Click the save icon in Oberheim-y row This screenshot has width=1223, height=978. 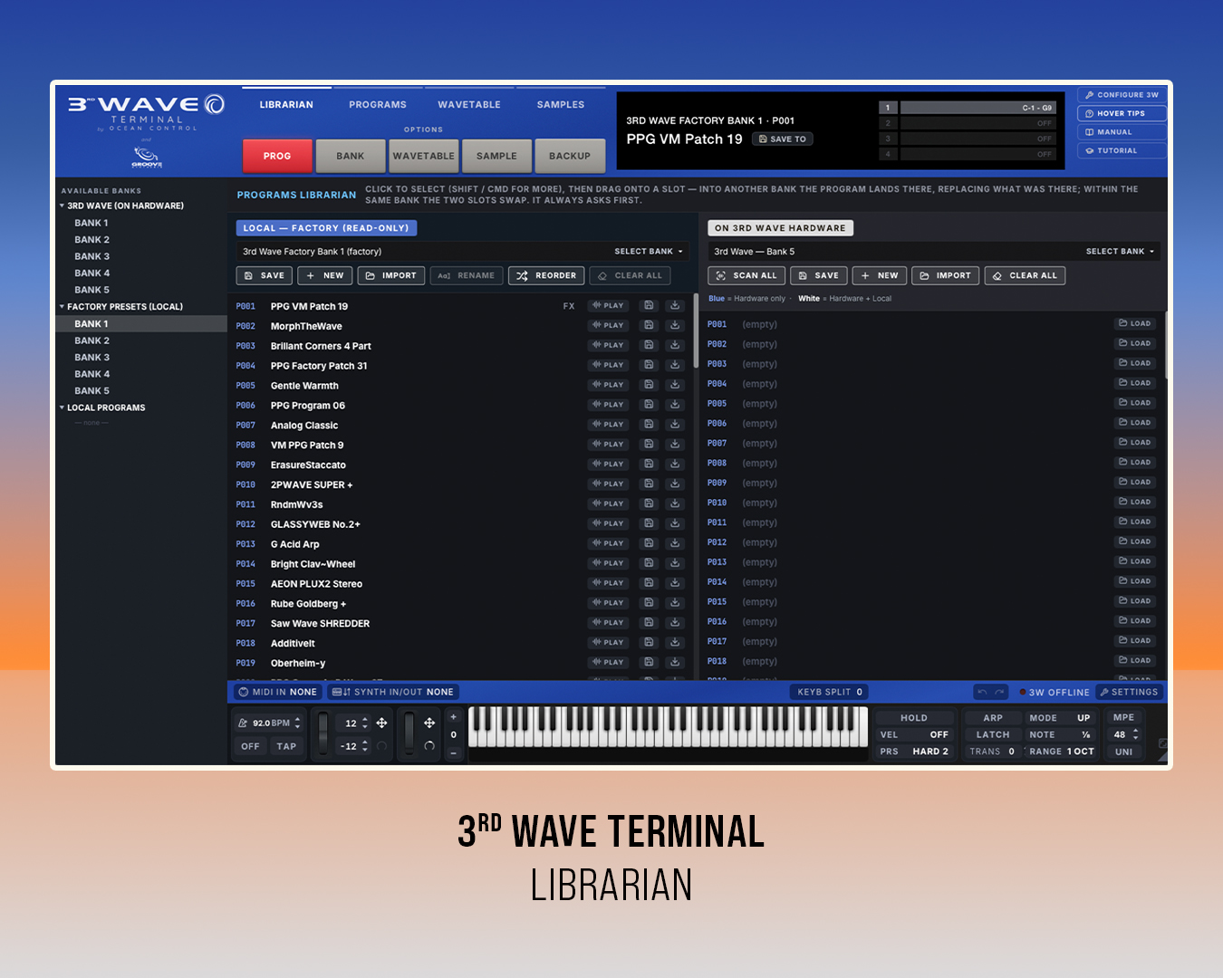[x=649, y=663]
